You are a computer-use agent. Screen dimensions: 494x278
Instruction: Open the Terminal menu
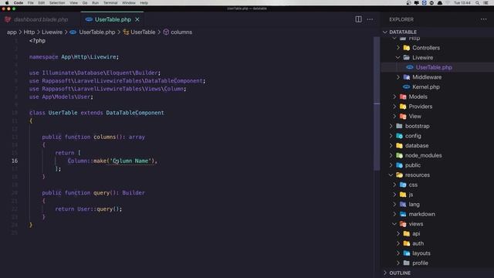[110, 3]
